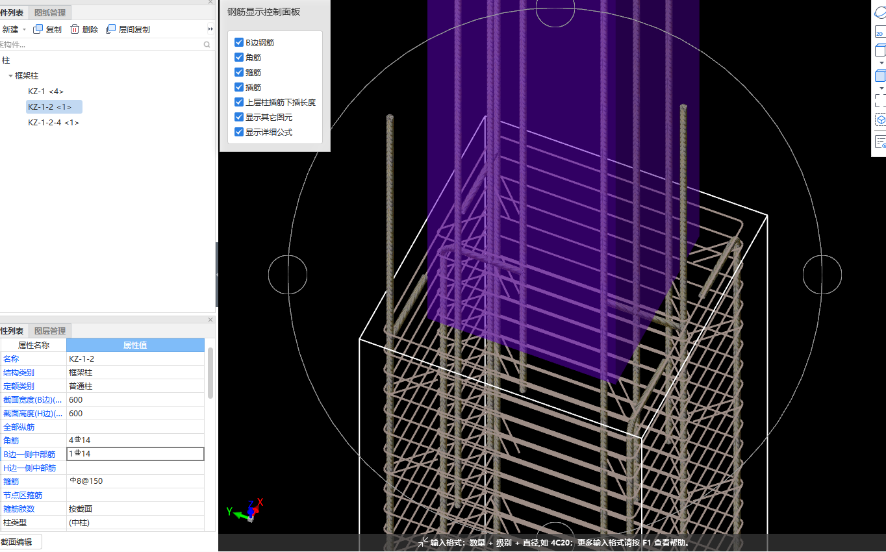The image size is (886, 552).
Task: Click the 钢筋显示控制面板 title
Action: pos(264,12)
